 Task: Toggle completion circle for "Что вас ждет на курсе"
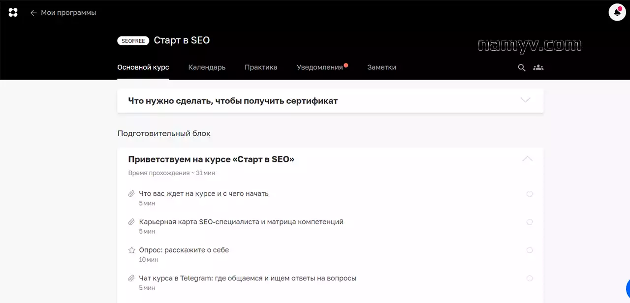pyautogui.click(x=530, y=194)
